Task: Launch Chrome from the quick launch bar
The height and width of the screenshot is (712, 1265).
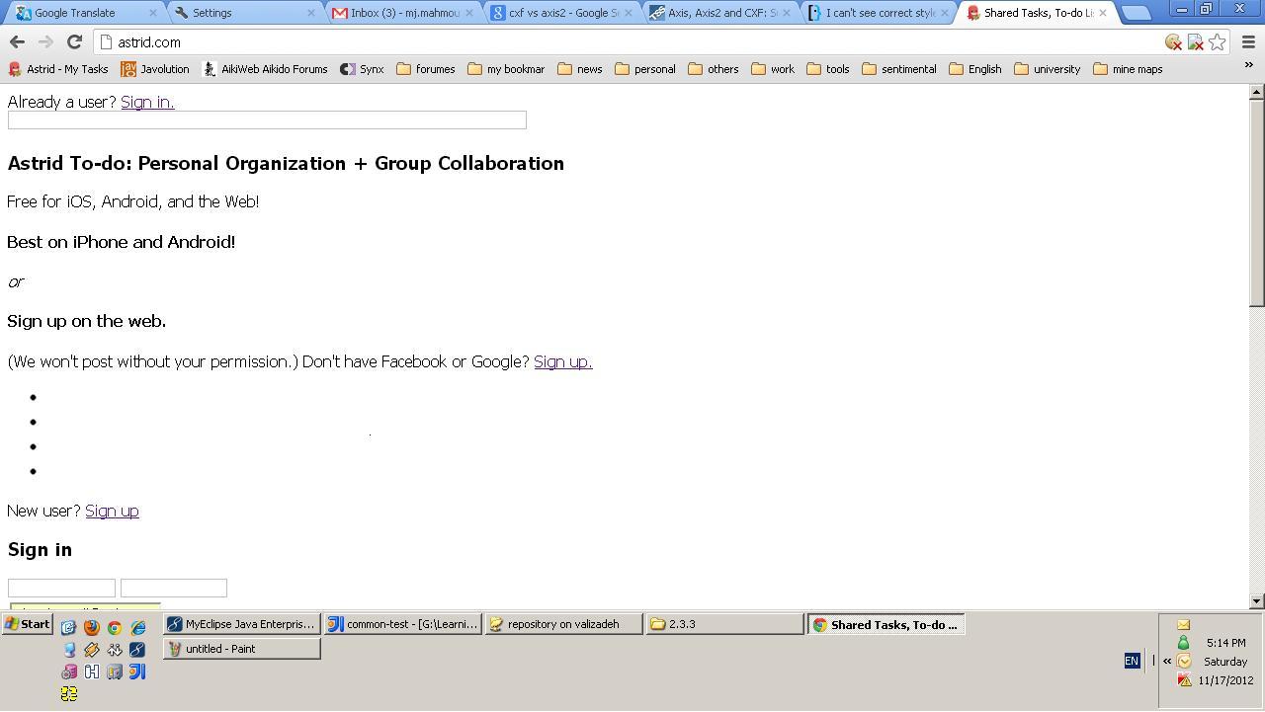Action: 115,627
